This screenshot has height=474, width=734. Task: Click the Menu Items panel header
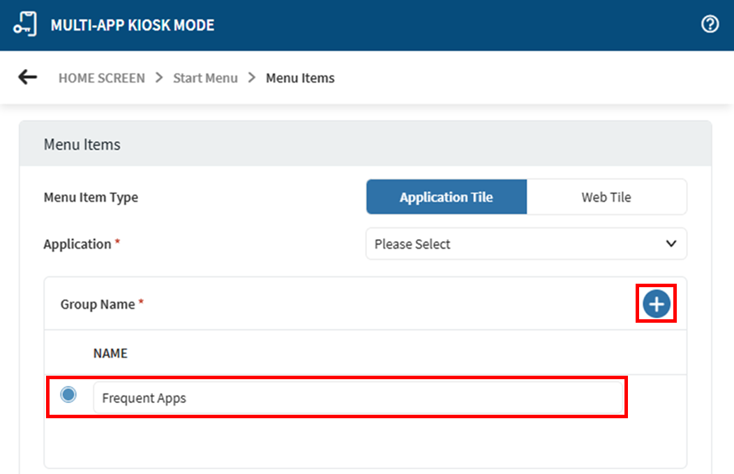tap(82, 144)
